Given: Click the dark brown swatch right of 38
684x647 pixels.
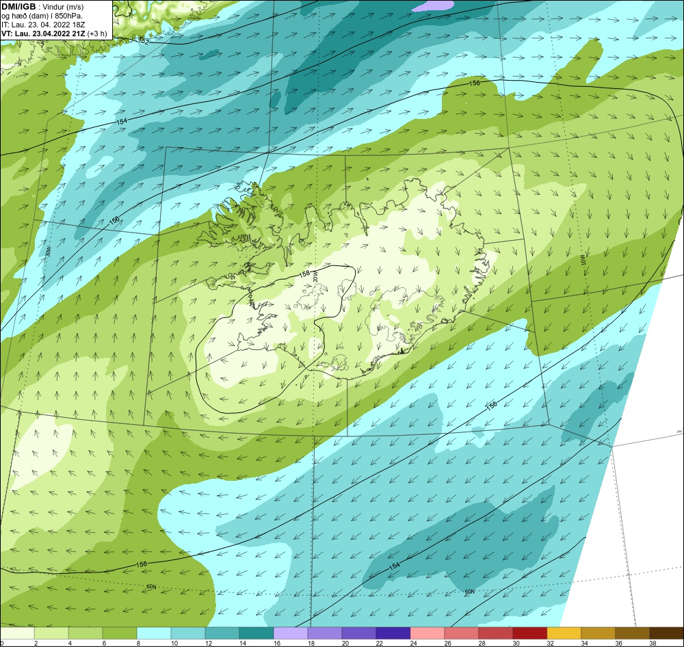Looking at the screenshot, I should click(x=666, y=633).
